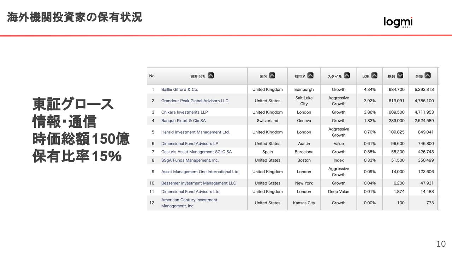Click the 609,500 shares value
Image resolution: width=452 pixels, height=254 pixels.
397,112
